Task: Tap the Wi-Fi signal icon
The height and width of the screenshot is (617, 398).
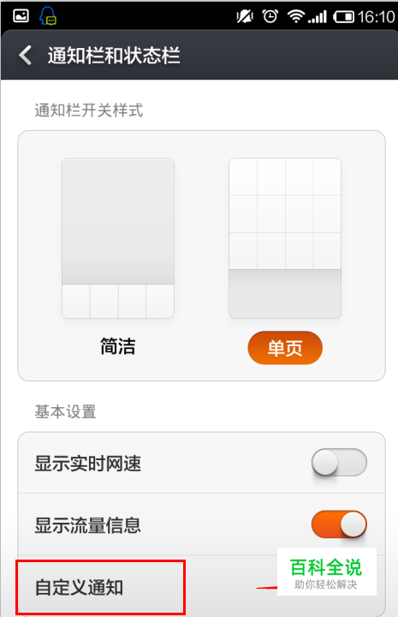Action: tap(295, 16)
